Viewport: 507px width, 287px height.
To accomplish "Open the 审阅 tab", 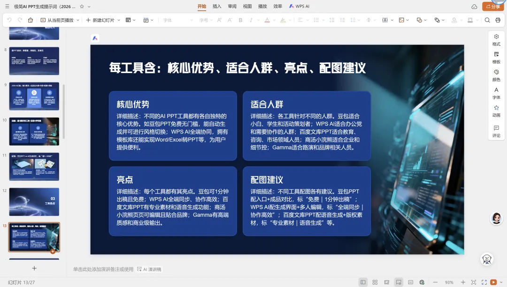I will click(232, 6).
